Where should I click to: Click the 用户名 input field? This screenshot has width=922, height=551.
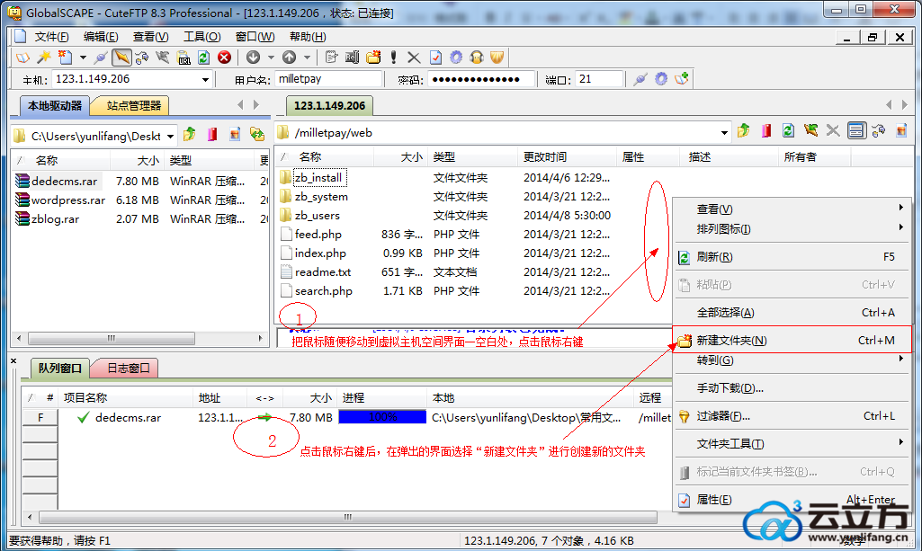pyautogui.click(x=327, y=79)
